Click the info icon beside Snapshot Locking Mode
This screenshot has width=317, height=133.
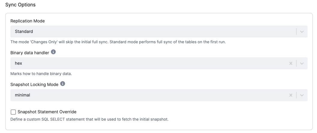(63, 84)
